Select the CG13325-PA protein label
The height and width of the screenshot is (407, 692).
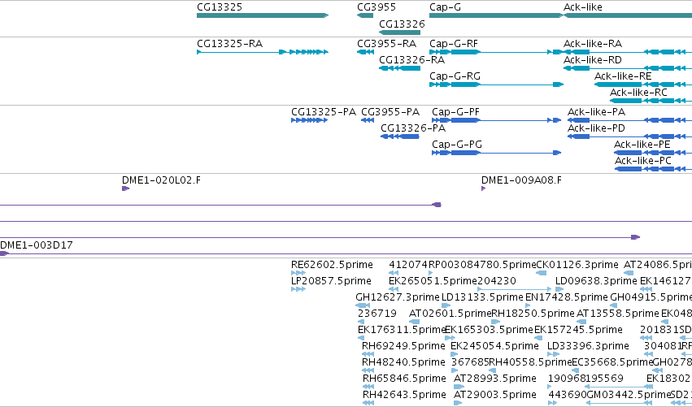click(x=324, y=112)
